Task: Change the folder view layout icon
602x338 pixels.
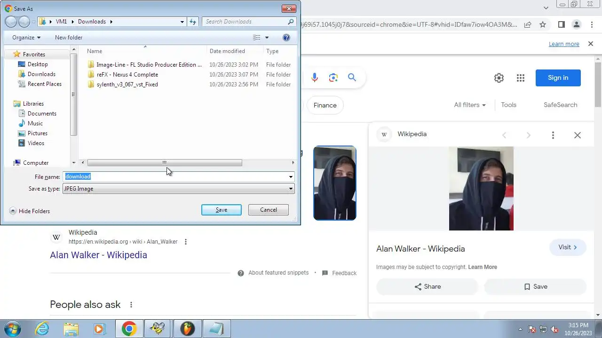Action: click(256, 38)
